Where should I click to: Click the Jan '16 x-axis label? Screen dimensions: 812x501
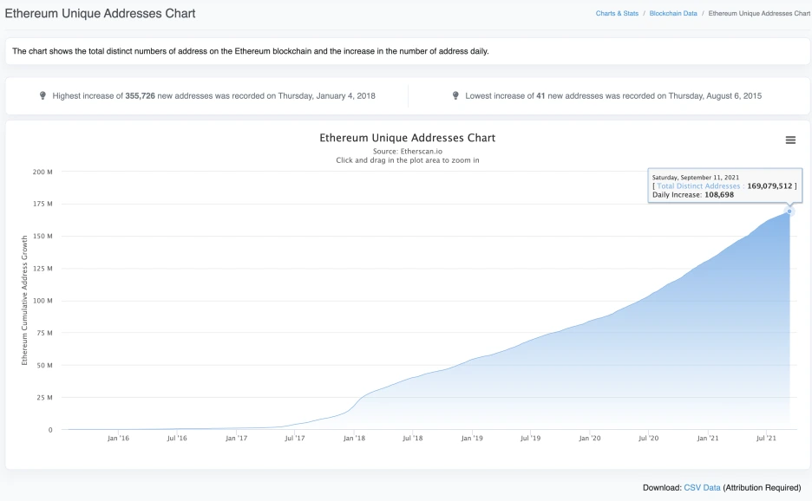point(119,439)
